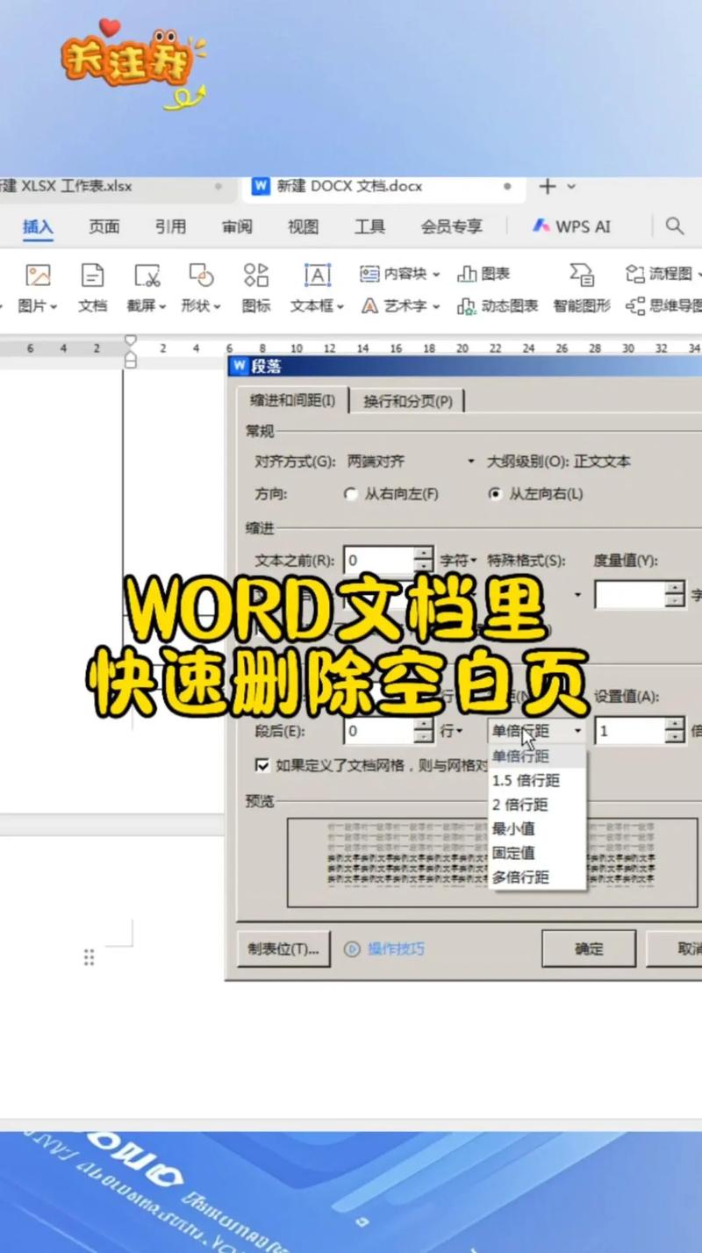Select the 截屏 screenshot tool
The width and height of the screenshot is (702, 1253).
point(147,289)
